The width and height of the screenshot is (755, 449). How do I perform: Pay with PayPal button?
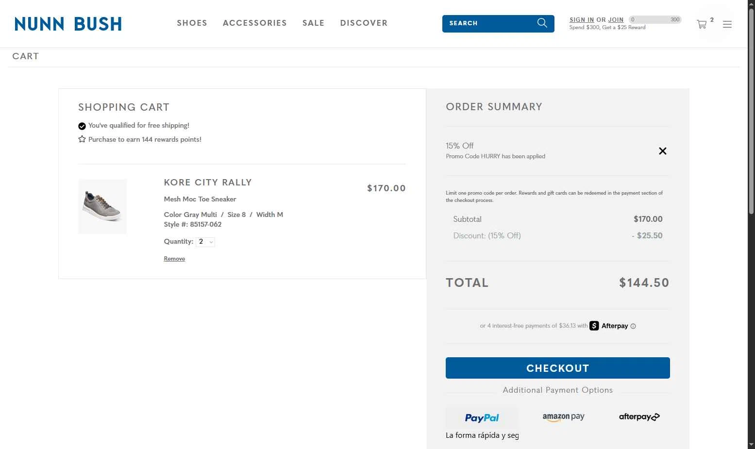(482, 417)
